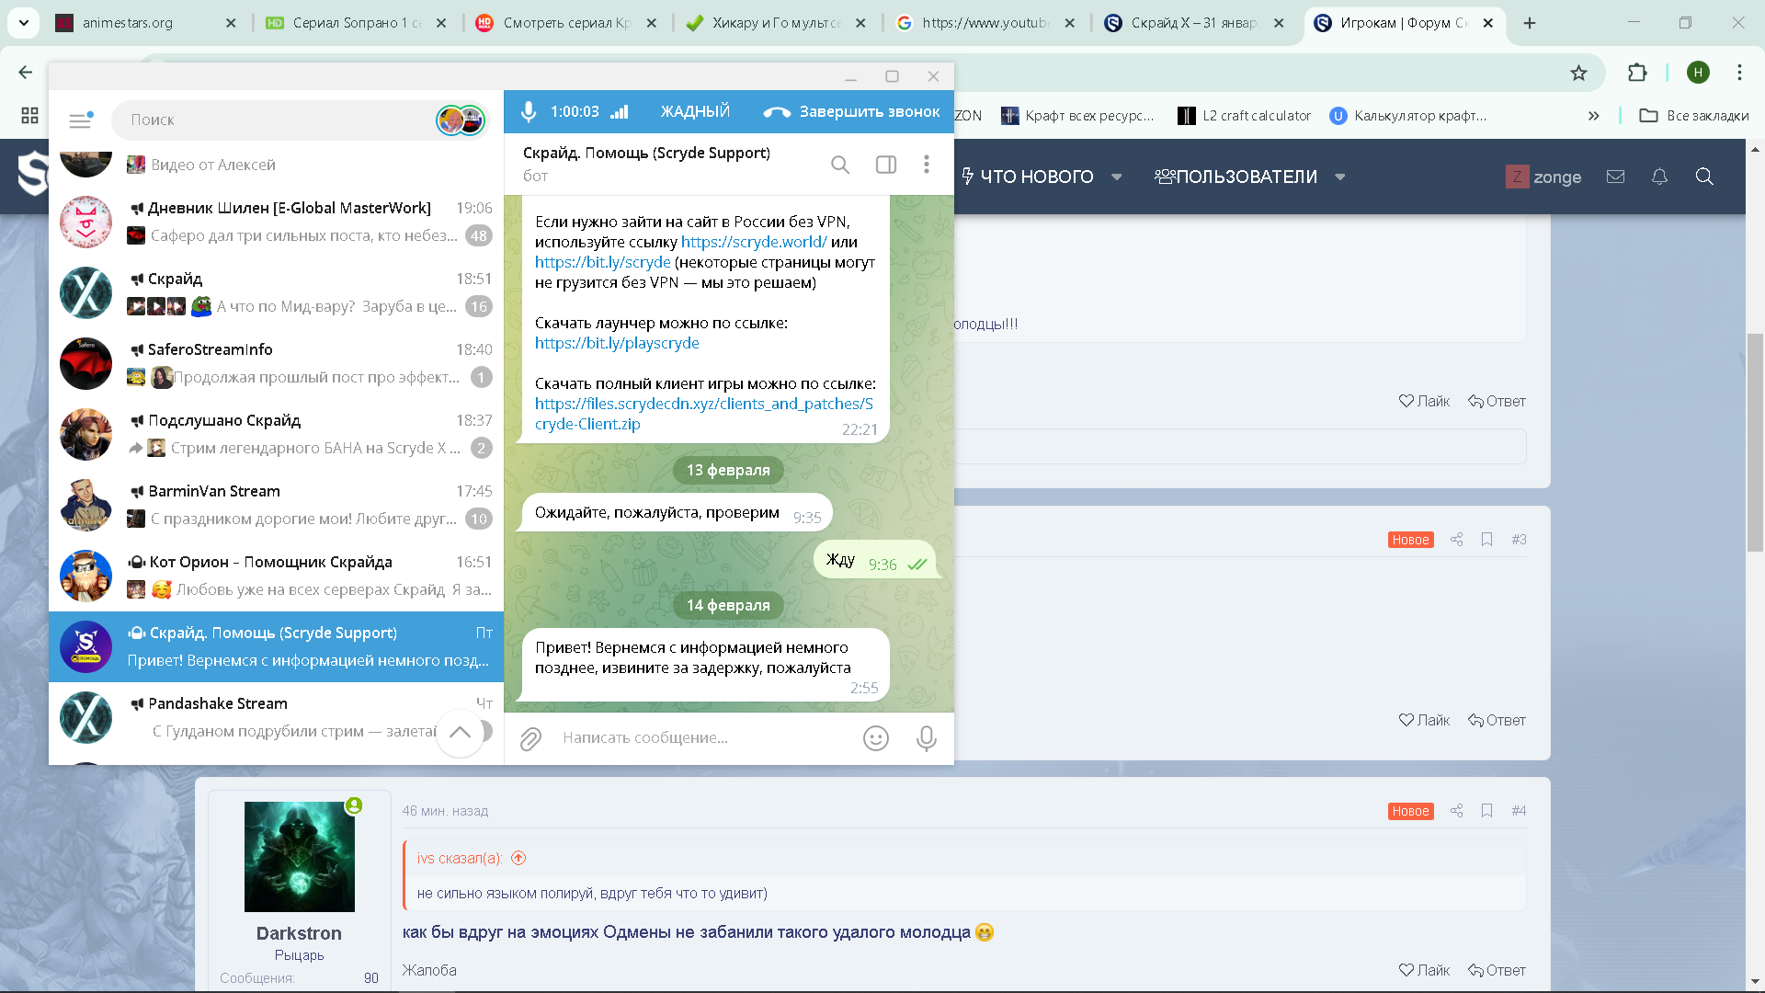Open three-dot chat options menu

coord(926,165)
